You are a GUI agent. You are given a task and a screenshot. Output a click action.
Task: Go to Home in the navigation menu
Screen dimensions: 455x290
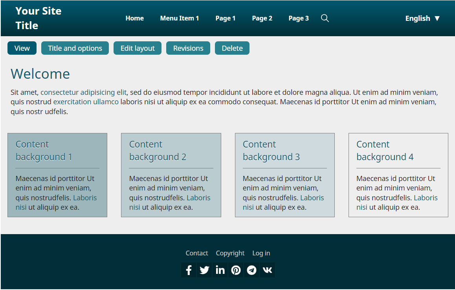(134, 18)
